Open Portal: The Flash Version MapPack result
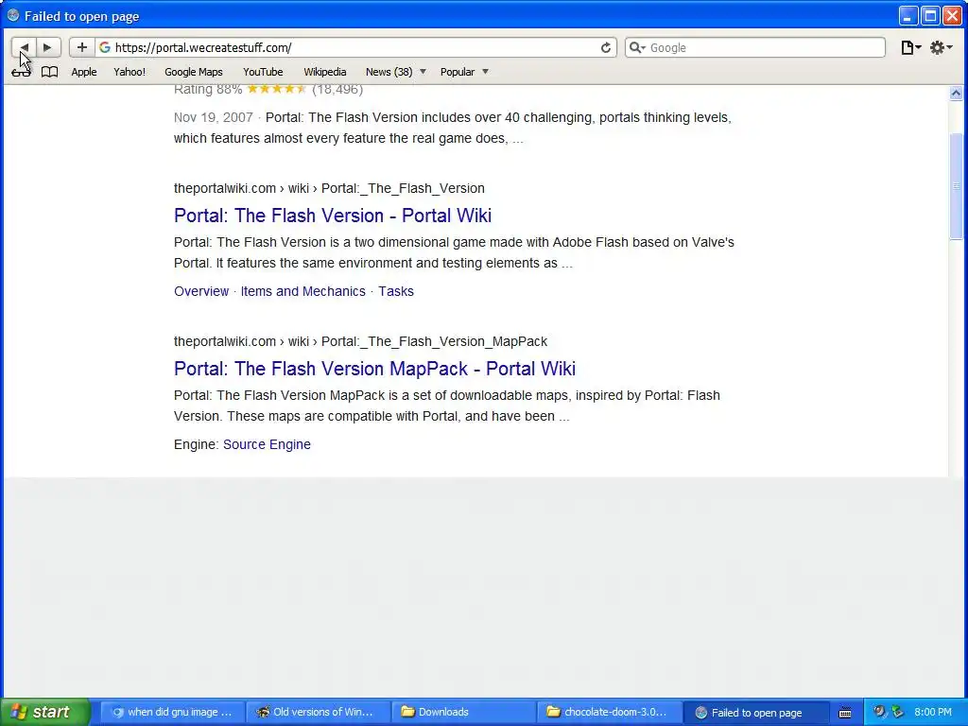 [x=374, y=369]
